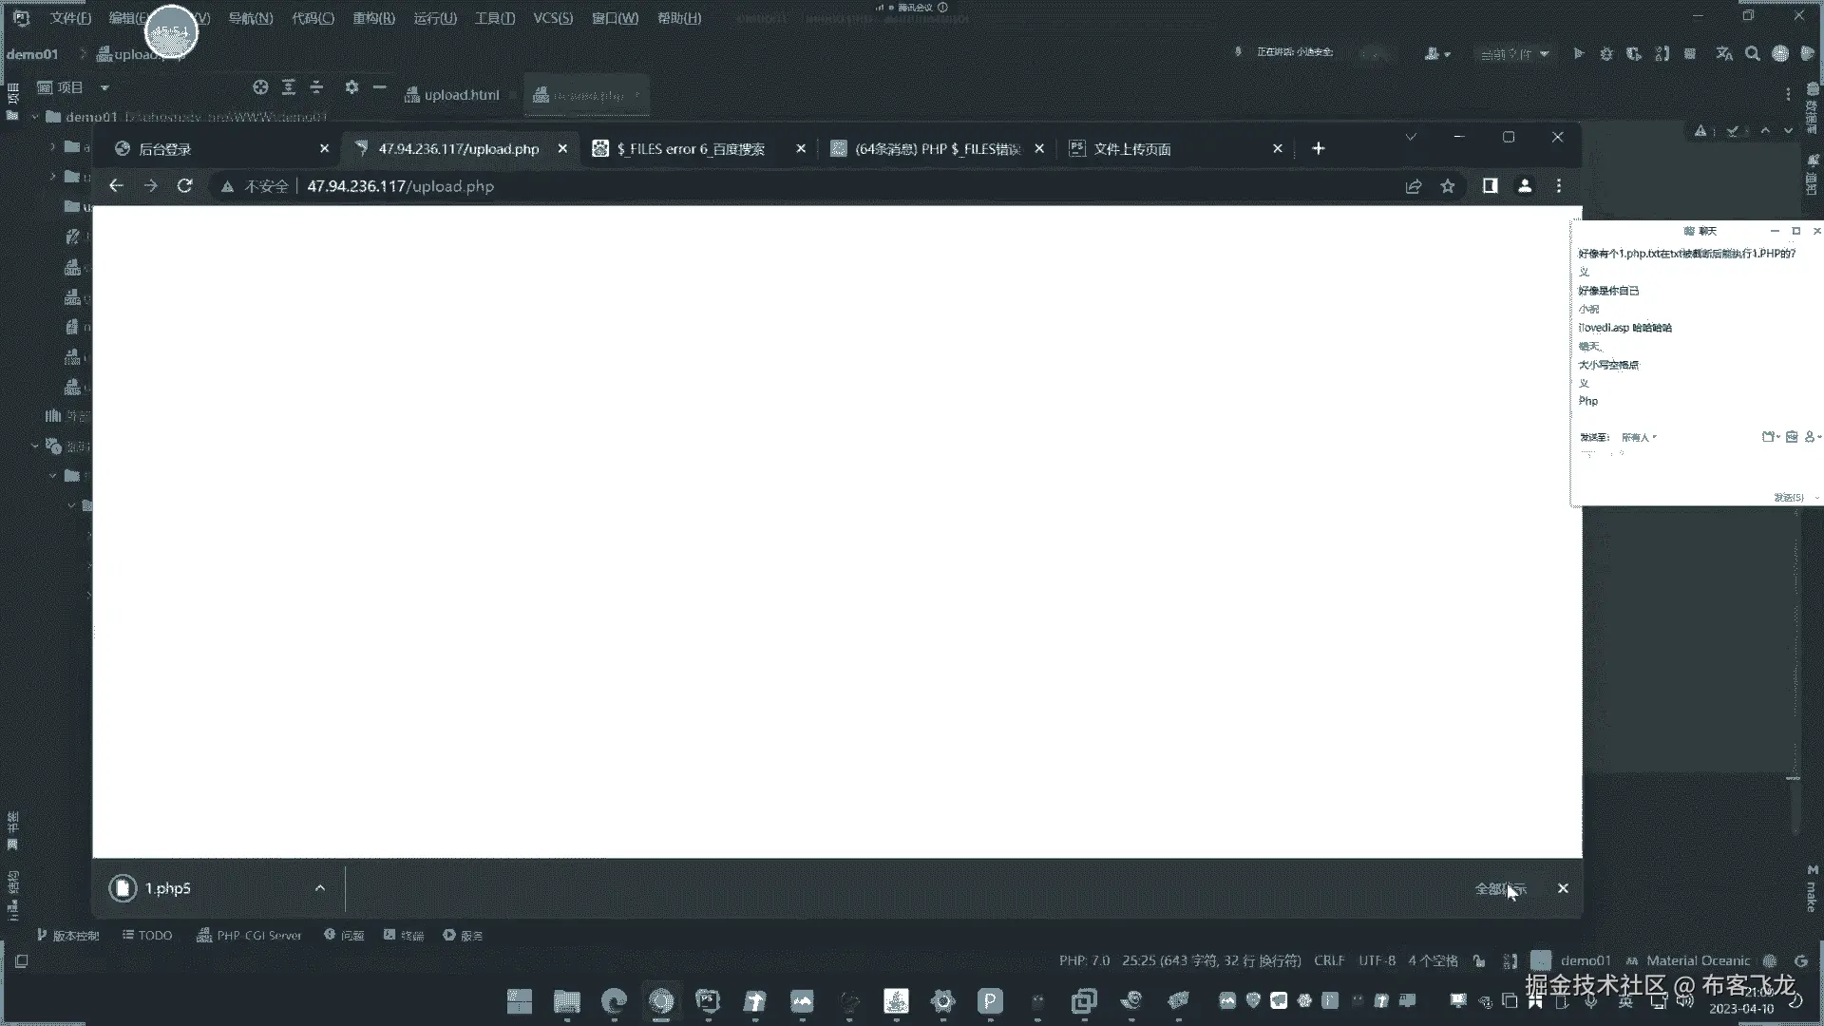Image resolution: width=1824 pixels, height=1026 pixels.
Task: Open the PHP-CGI Server tool window
Action: pyautogui.click(x=249, y=936)
